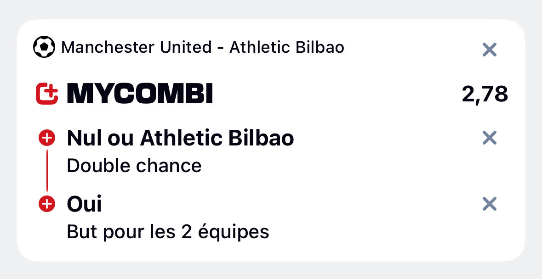Remove the But pour les 2 équipes selection
Viewport: 542px width, 279px height.
tap(490, 204)
